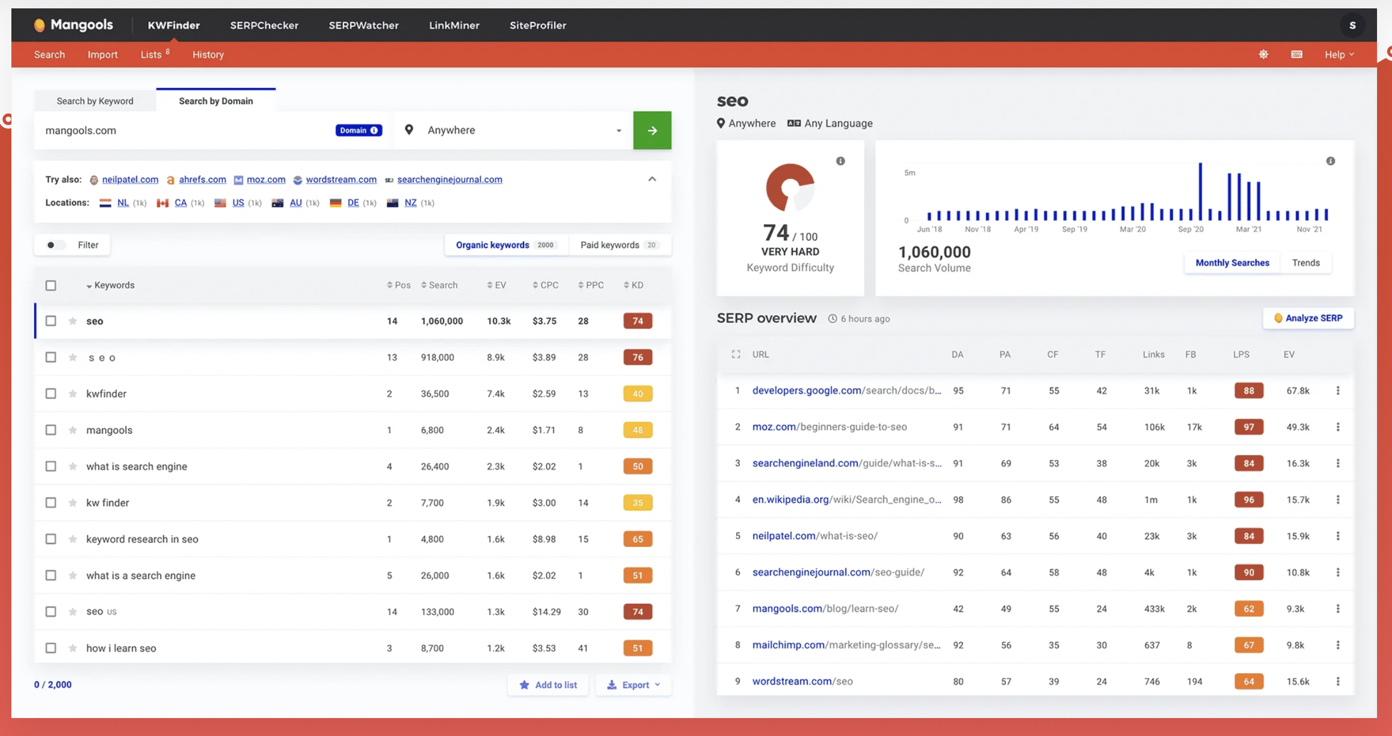This screenshot has width=1392, height=736.
Task: Toggle the Filter switch
Action: coord(56,245)
